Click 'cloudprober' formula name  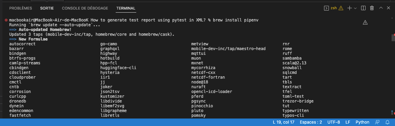click(x=23, y=77)
